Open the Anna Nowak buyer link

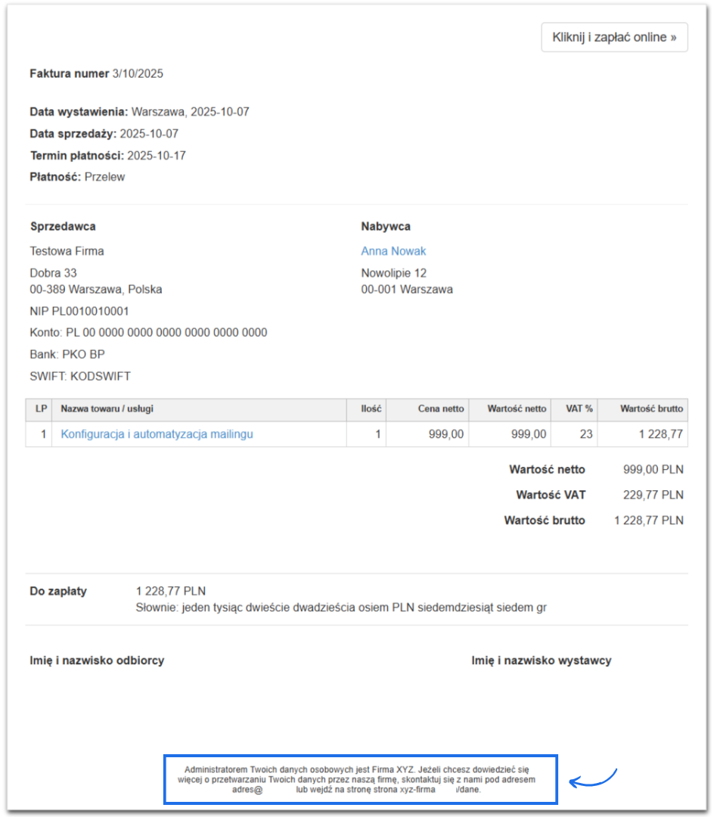[x=393, y=251]
